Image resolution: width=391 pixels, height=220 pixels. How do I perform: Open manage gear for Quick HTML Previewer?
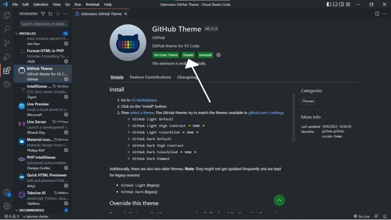[x=66, y=186]
